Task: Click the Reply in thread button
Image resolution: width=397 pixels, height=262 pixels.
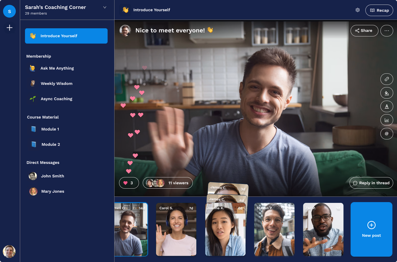Action: (x=371, y=183)
